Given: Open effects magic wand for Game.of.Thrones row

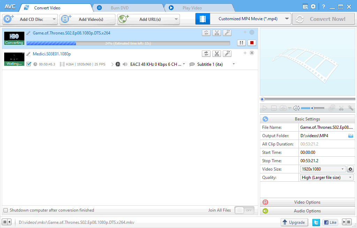Looking at the screenshot, I should tap(227, 33).
